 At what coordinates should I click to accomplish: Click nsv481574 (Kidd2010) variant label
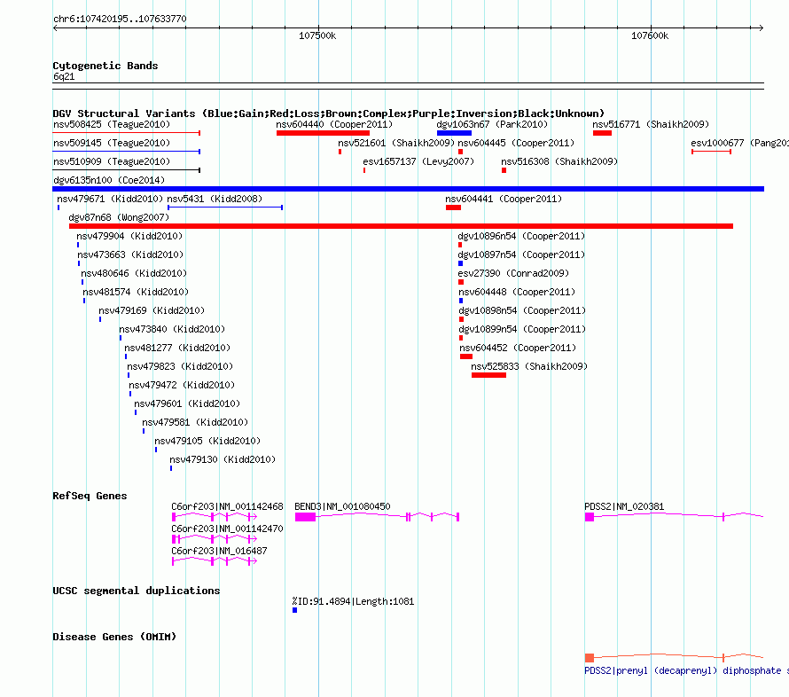pyautogui.click(x=136, y=292)
